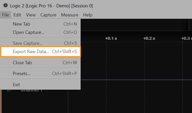
Task: Open the Capture menu
Action: tap(48, 15)
